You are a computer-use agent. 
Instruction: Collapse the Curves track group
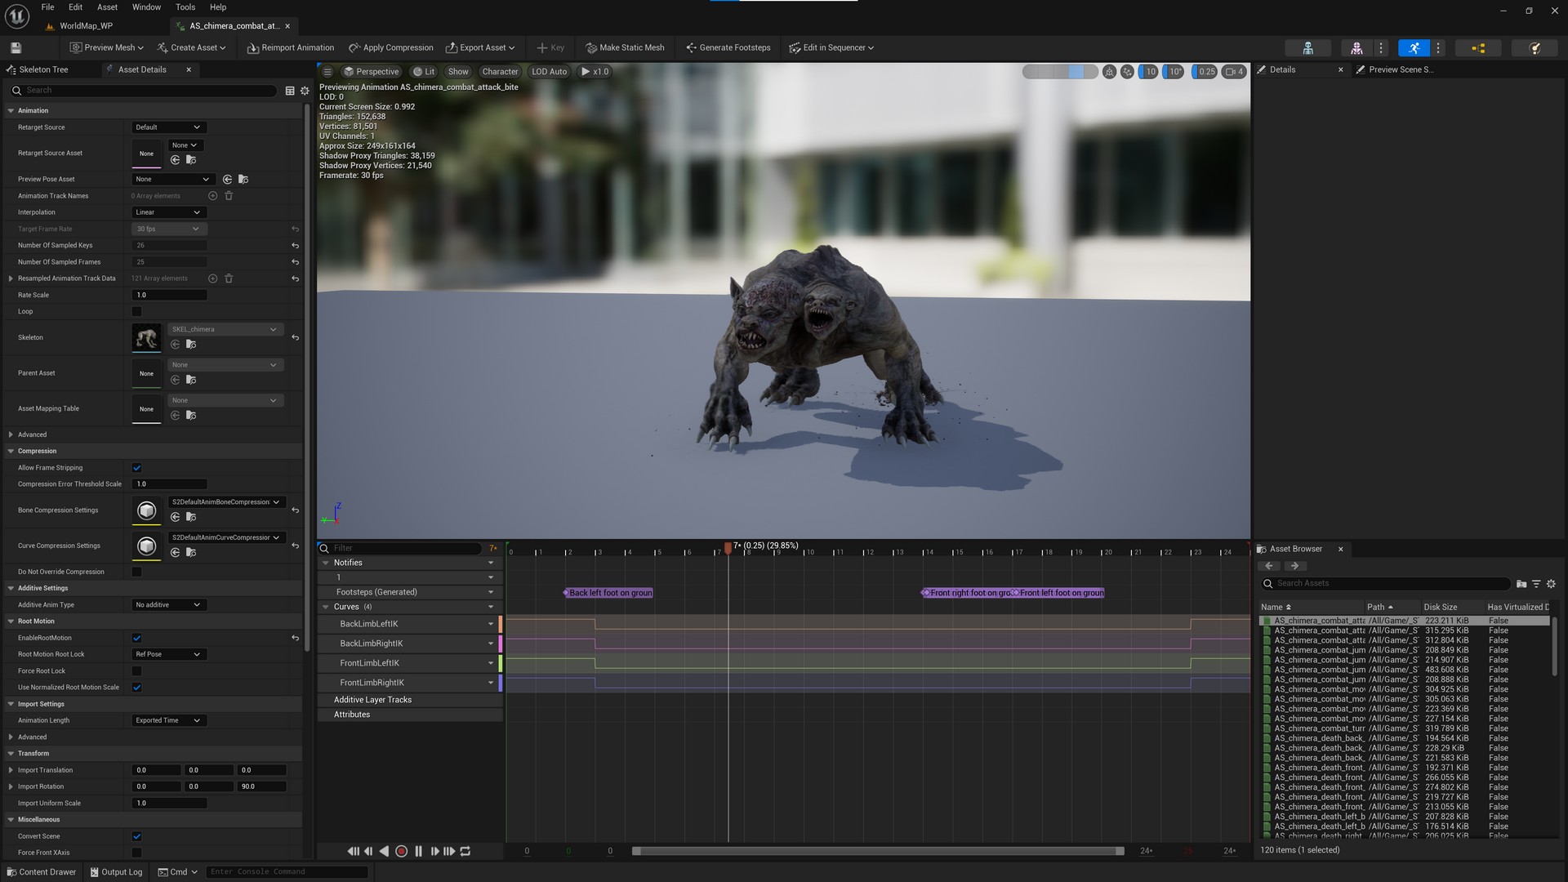tap(326, 607)
